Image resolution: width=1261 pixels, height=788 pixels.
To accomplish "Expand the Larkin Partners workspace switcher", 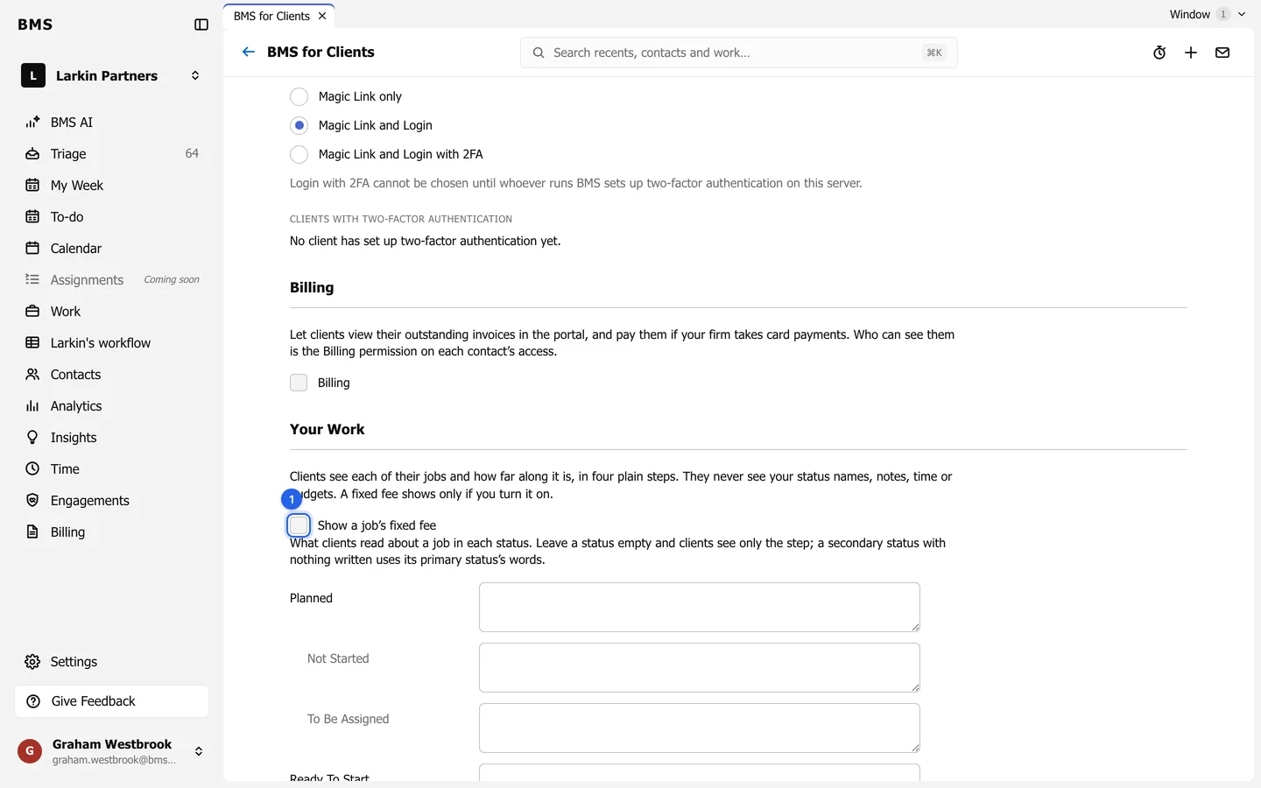I will 111,75.
